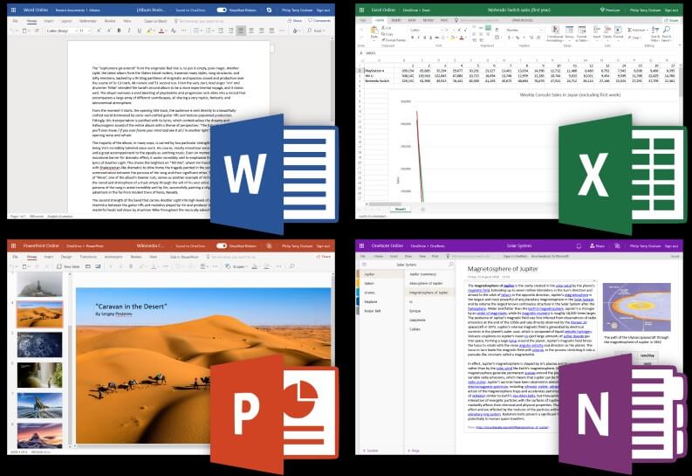
Task: Open Comments pane in Word Online
Action: tap(319, 21)
